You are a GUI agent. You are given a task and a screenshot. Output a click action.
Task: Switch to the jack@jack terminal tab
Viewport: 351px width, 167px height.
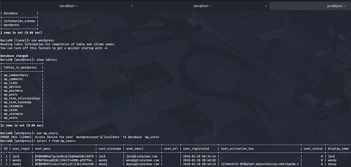click(x=336, y=6)
